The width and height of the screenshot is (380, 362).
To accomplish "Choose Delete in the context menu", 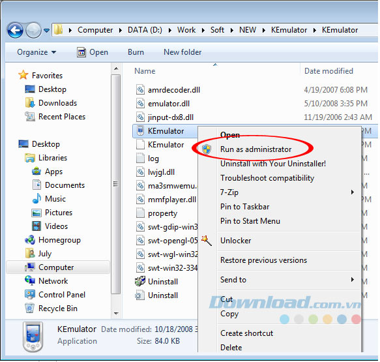I will click(231, 348).
